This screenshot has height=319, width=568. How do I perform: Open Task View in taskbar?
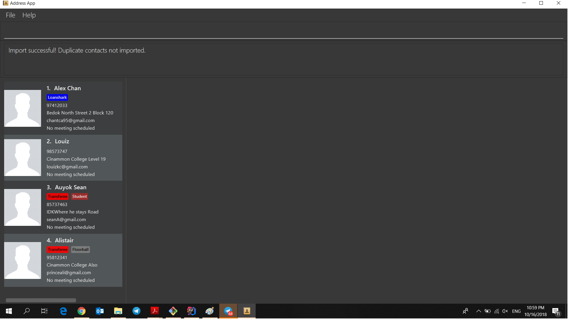pos(44,311)
